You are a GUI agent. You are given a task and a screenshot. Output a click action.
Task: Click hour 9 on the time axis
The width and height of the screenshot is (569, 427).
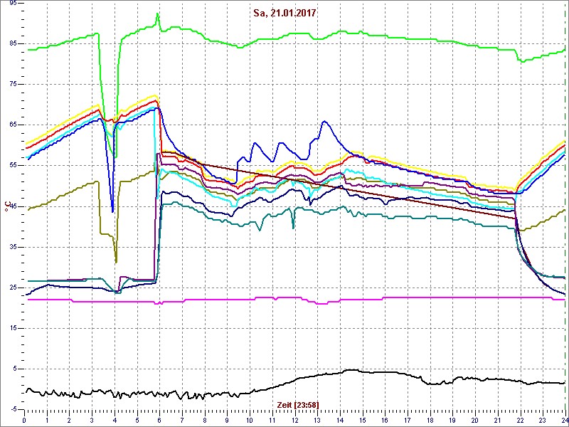click(227, 420)
